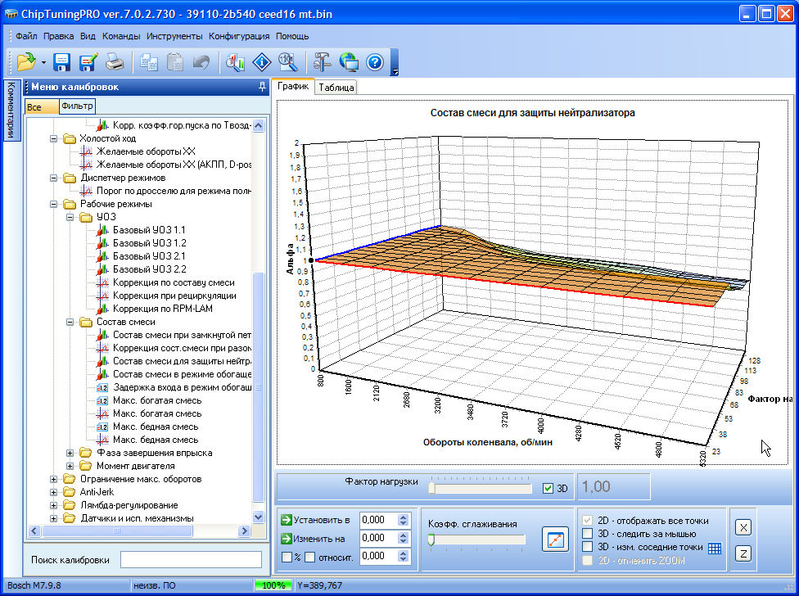This screenshot has height=596, width=799.
Task: Pin the Меню калибровок panel
Action: pos(262,87)
